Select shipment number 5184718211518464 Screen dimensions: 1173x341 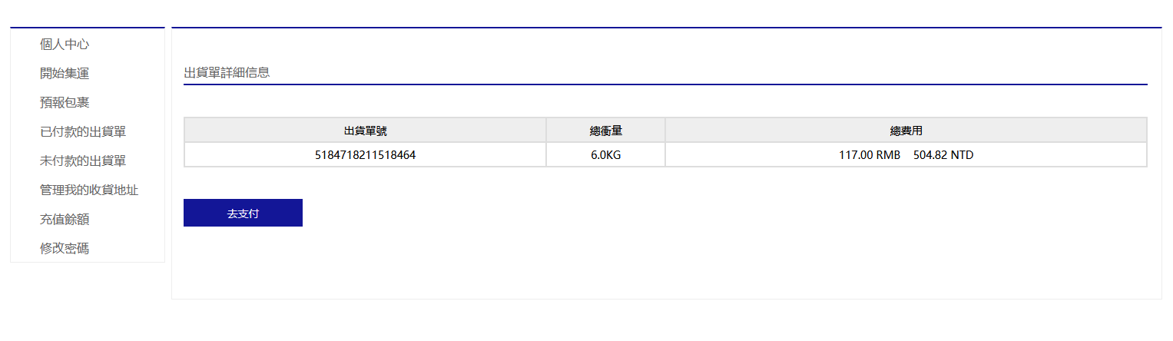click(x=365, y=154)
